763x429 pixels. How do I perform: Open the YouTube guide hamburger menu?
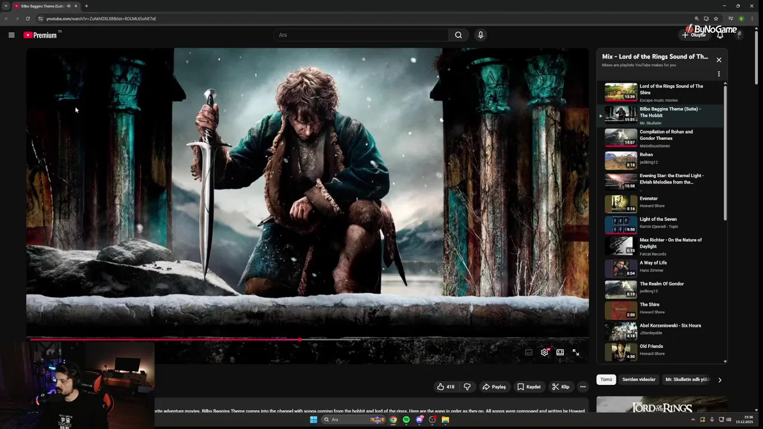11,35
